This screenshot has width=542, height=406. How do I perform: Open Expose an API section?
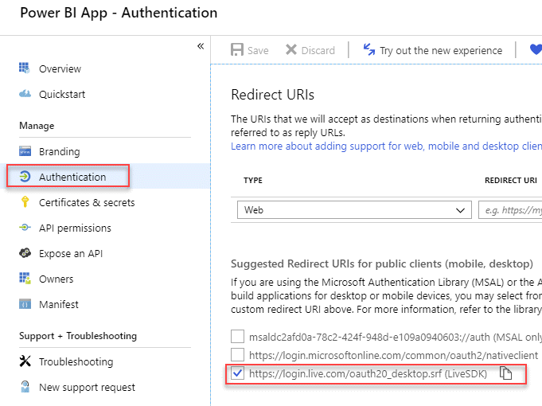(x=71, y=254)
